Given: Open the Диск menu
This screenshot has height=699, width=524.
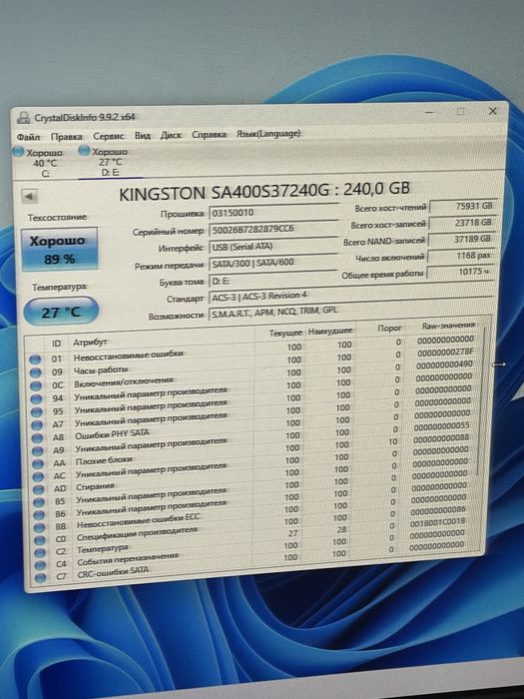Looking at the screenshot, I should [x=171, y=135].
